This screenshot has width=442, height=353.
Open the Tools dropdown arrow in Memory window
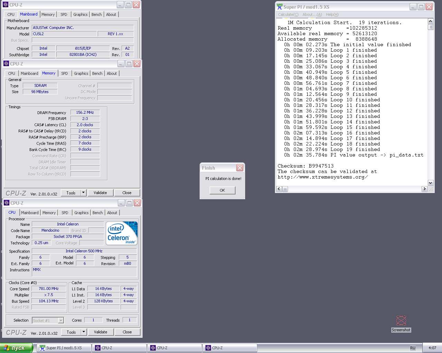click(x=83, y=193)
